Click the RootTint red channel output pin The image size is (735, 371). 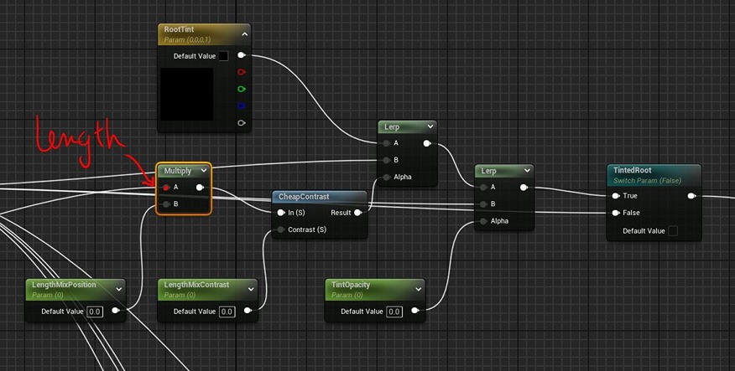242,72
